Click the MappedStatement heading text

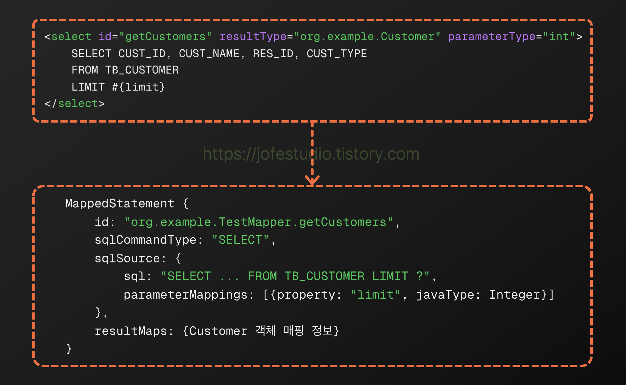coord(119,204)
